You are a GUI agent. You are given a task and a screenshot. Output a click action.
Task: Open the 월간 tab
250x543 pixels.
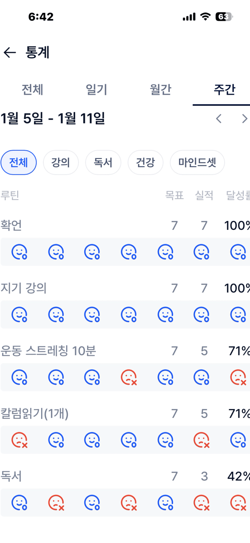point(161,90)
